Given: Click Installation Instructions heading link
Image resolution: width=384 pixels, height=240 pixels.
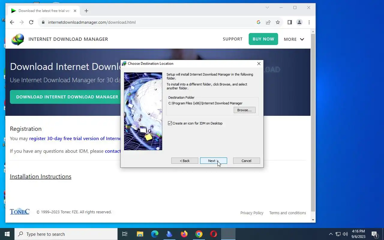Looking at the screenshot, I should click(x=40, y=177).
